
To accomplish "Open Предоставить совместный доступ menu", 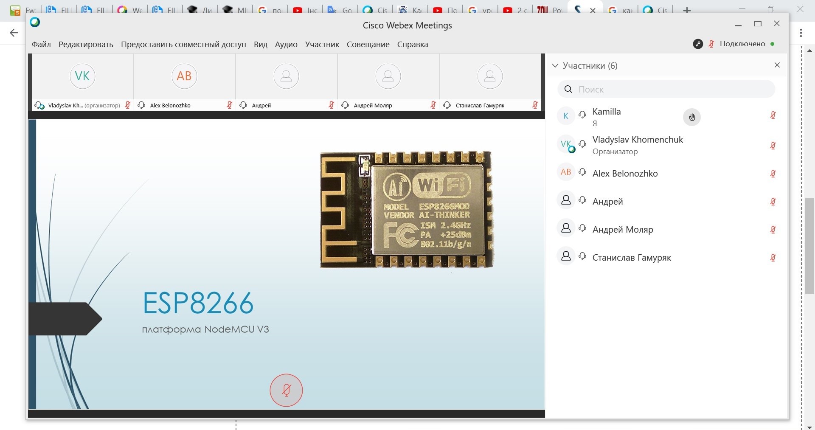I will pos(183,44).
